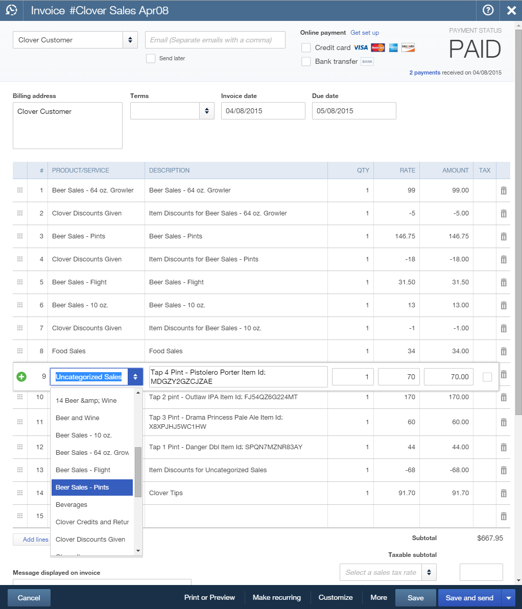The width and height of the screenshot is (522, 609).
Task: Enable the Credit card payment checkbox
Action: (306, 47)
